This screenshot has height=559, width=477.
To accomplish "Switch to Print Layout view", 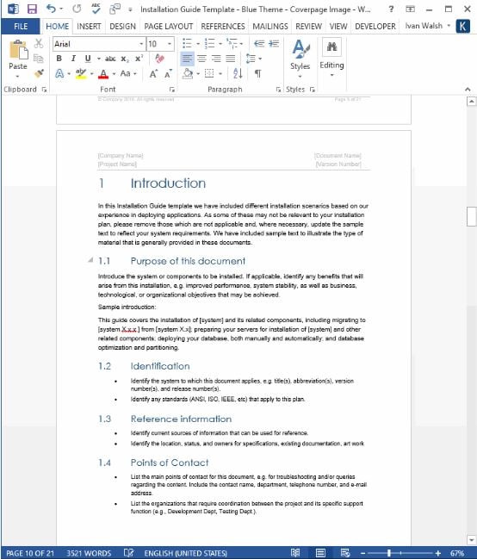I will tap(320, 553).
